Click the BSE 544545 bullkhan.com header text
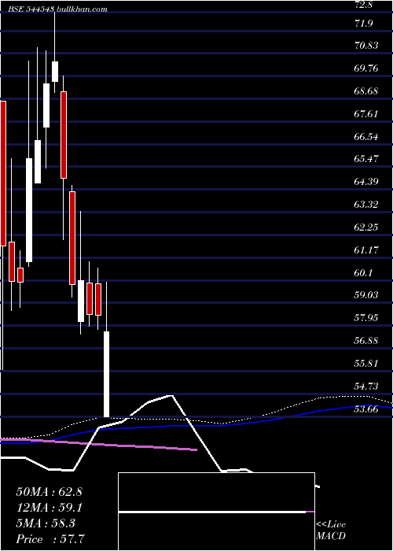Screen dimensions: 393x551 click(58, 9)
